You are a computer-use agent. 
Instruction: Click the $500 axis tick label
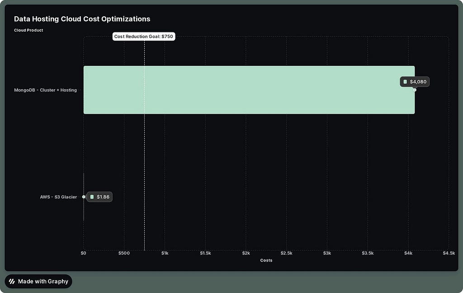tap(124, 253)
